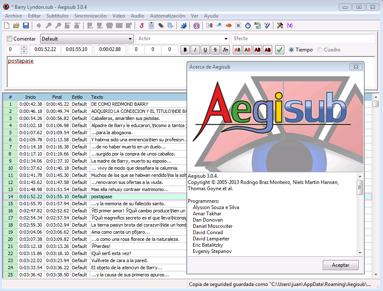
Task: Click the subtitle grid vertical scrollbar down arrow
Action: click(x=376, y=275)
